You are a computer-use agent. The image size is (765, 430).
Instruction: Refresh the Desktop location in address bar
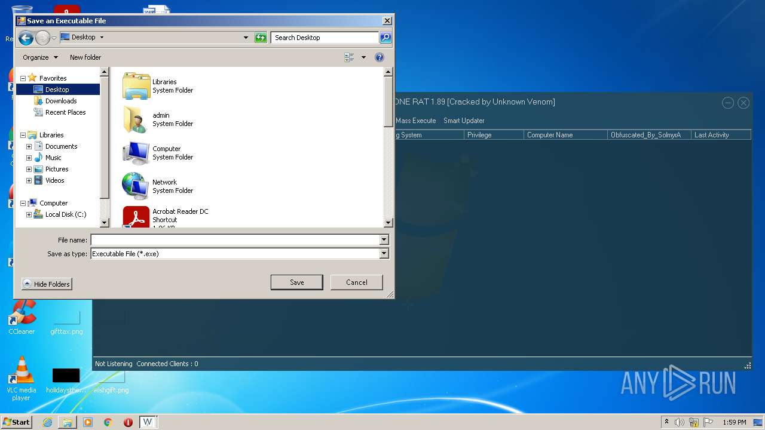[261, 38]
